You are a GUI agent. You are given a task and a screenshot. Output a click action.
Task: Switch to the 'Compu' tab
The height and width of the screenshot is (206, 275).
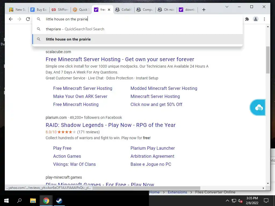pos(145,10)
